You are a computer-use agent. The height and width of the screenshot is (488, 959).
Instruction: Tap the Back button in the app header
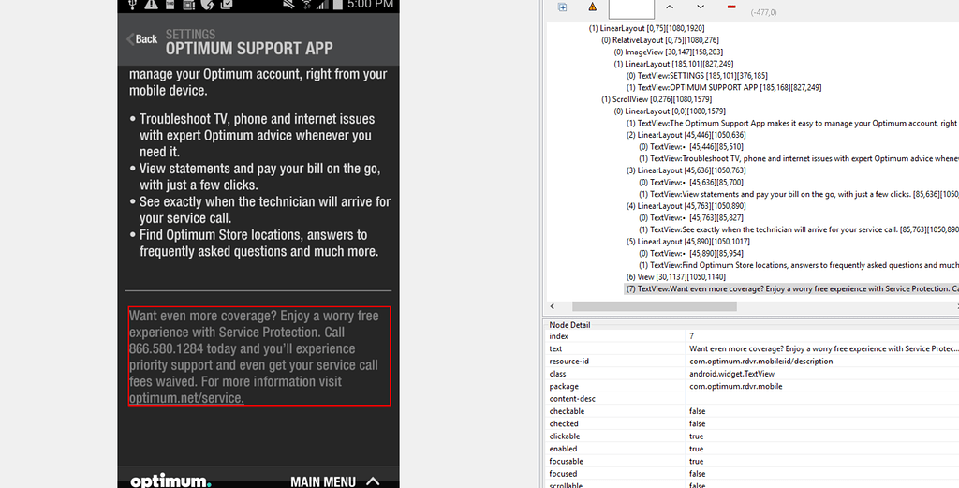[x=142, y=39]
